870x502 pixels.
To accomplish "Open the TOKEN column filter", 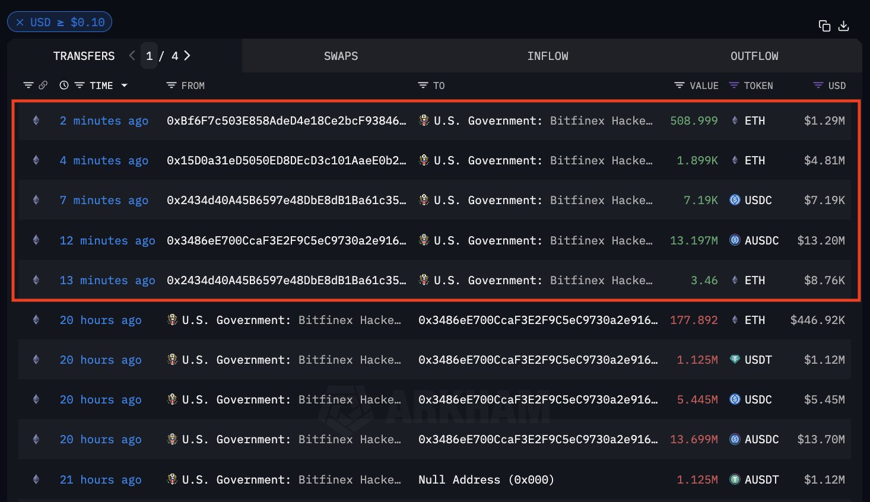I will click(x=734, y=85).
